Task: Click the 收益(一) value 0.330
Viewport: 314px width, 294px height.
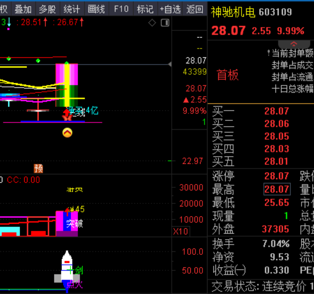Action: (x=276, y=270)
